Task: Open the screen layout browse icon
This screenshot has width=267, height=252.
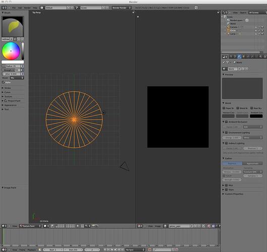Action: point(42,8)
